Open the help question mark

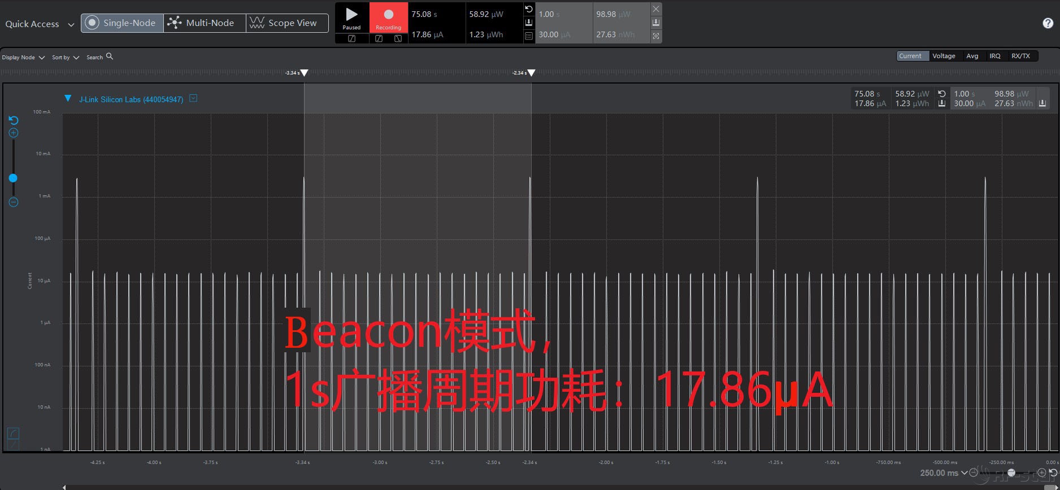(x=1048, y=23)
